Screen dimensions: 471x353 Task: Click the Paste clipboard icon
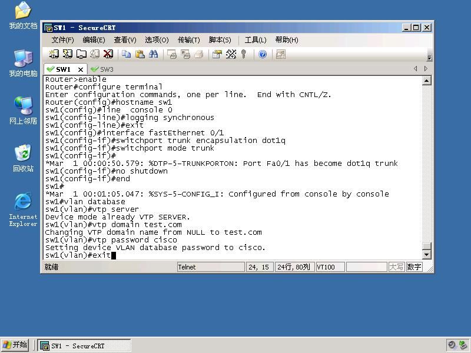click(140, 54)
